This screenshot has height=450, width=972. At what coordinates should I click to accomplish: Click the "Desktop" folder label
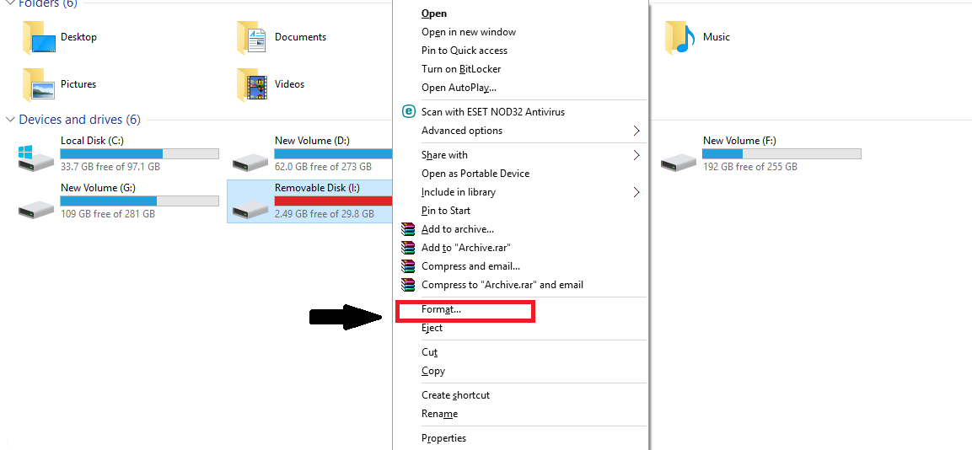pos(78,37)
